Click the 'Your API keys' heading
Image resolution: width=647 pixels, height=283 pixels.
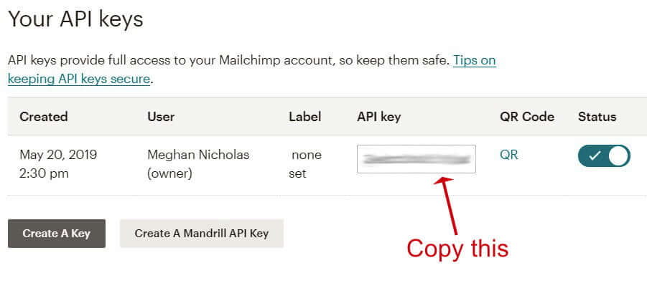tap(75, 19)
